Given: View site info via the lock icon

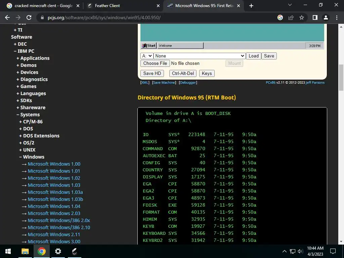Looking at the screenshot, I should pos(42,17).
